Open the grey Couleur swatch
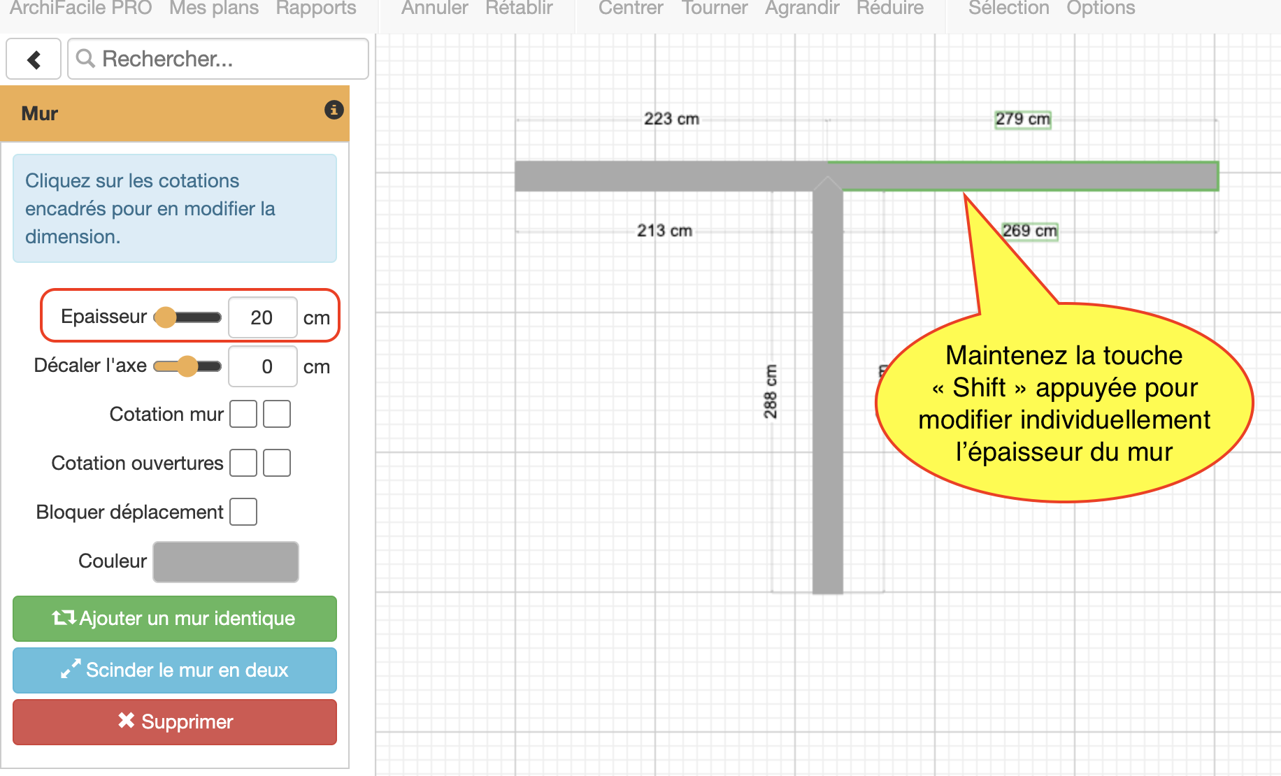The height and width of the screenshot is (776, 1281). point(226,561)
